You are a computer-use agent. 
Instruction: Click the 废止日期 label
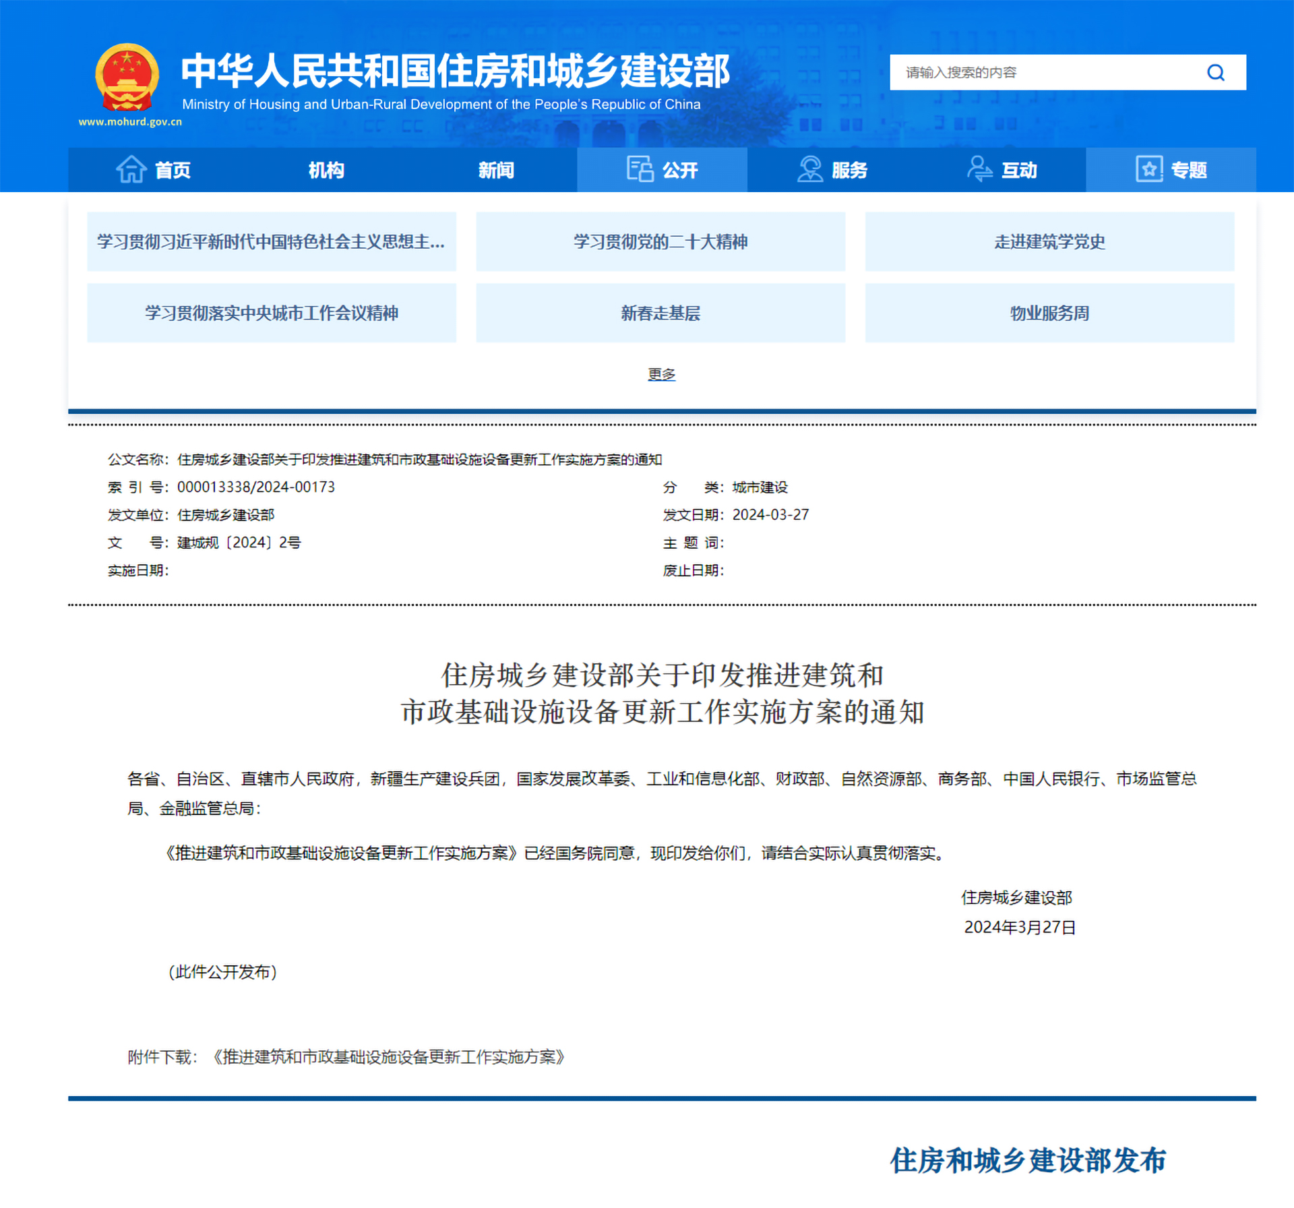click(x=694, y=570)
